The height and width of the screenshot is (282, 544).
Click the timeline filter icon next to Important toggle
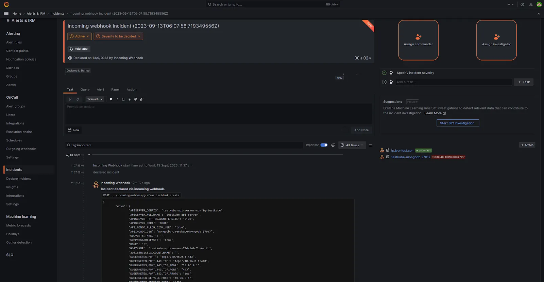(x=333, y=145)
